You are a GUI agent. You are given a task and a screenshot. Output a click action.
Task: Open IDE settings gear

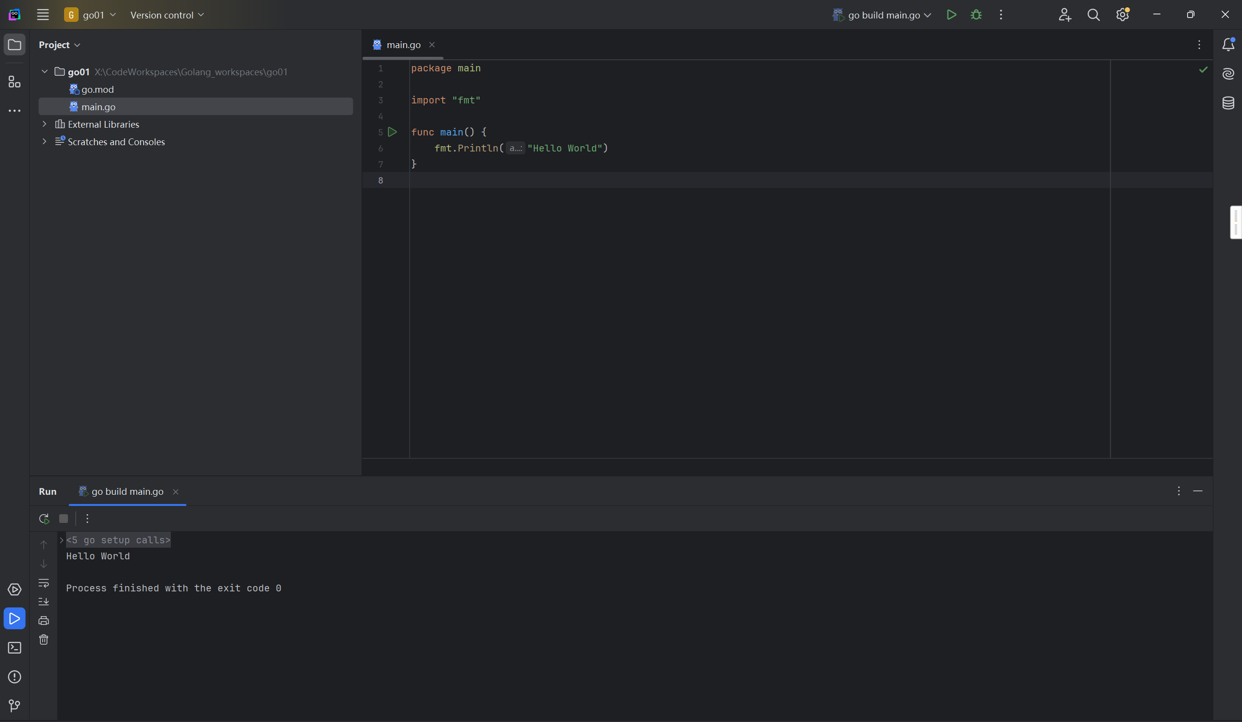coord(1123,15)
